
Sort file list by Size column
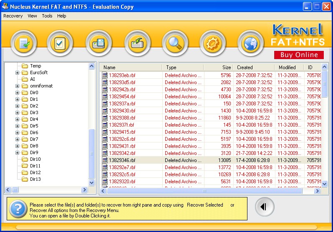(x=218, y=67)
